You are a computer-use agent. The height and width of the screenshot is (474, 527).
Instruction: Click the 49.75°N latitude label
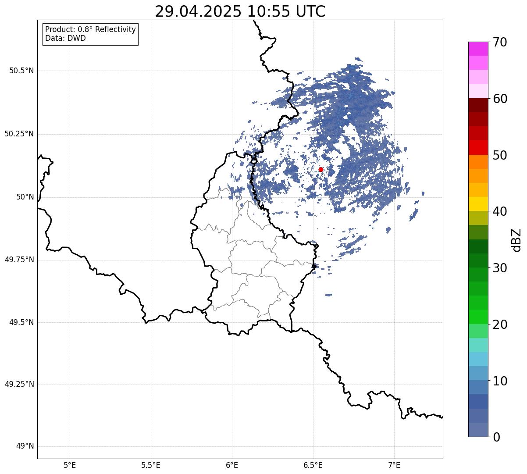[x=19, y=260]
